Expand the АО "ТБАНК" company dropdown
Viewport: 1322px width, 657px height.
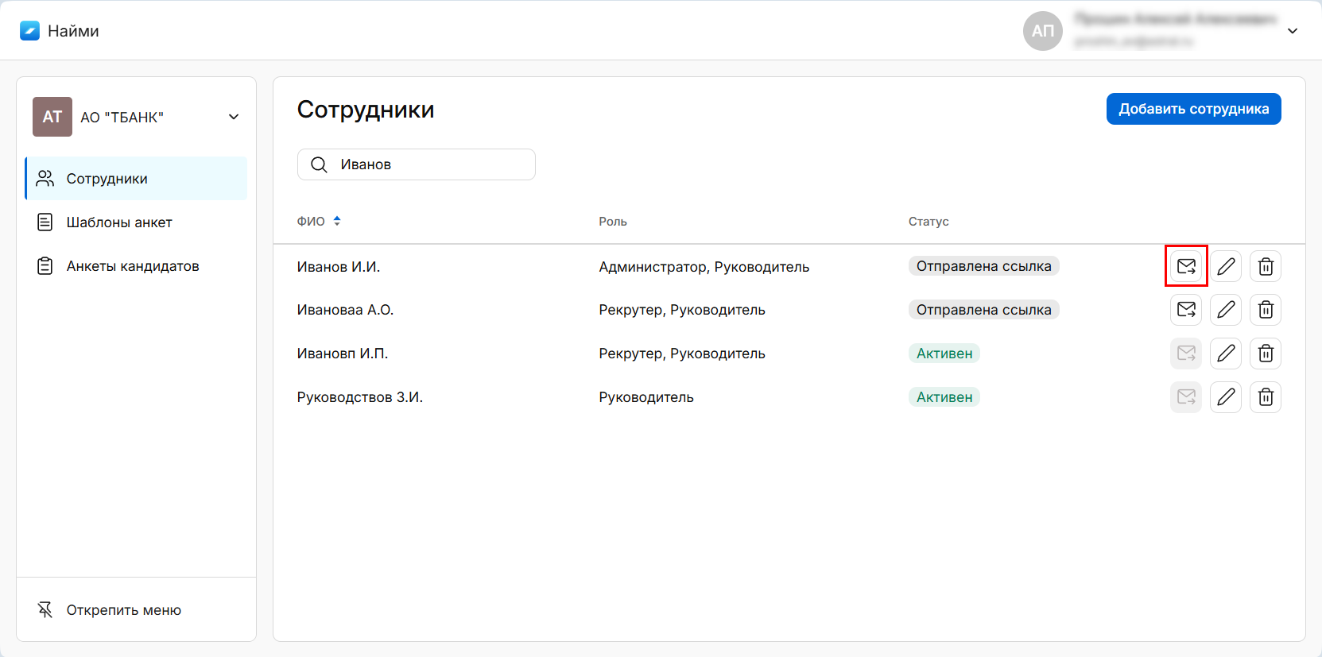coord(234,117)
